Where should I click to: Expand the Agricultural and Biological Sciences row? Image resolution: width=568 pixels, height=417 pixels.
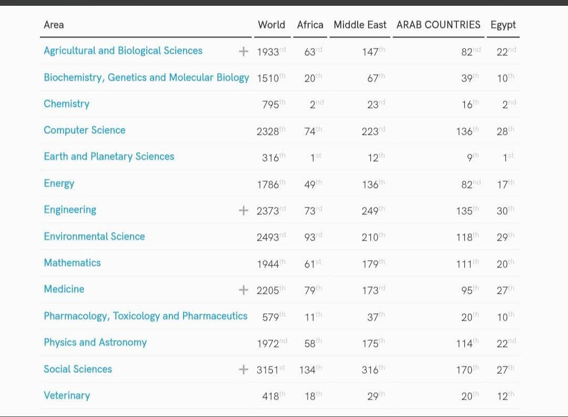[244, 52]
